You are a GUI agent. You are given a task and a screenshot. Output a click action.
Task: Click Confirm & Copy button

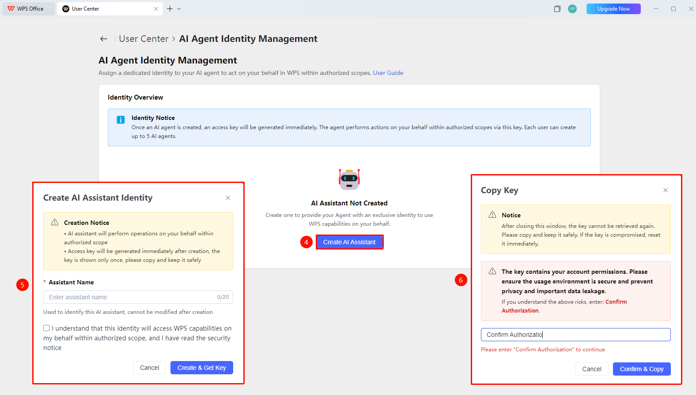(642, 369)
